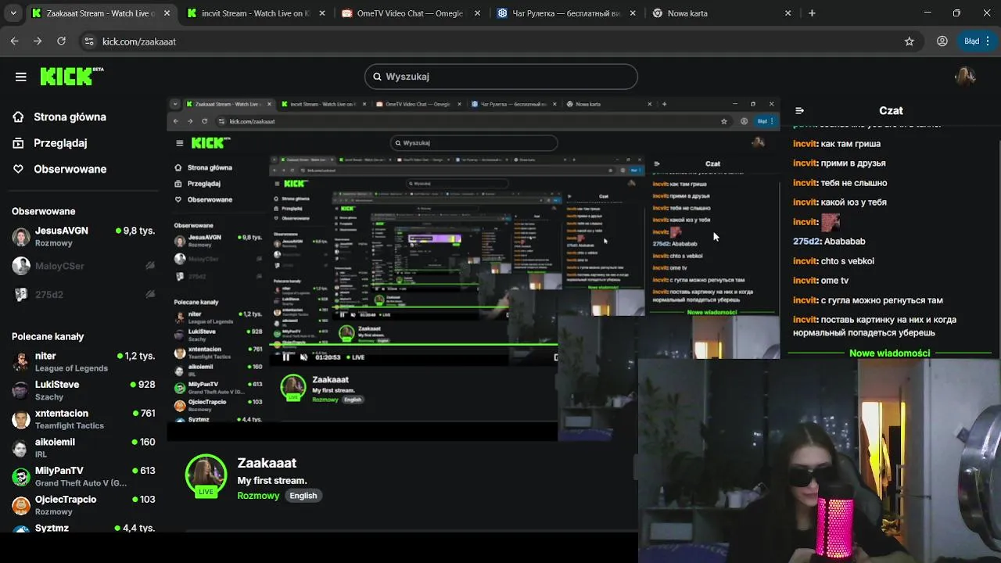Open the hamburger menu beside Kick logo

(x=20, y=77)
